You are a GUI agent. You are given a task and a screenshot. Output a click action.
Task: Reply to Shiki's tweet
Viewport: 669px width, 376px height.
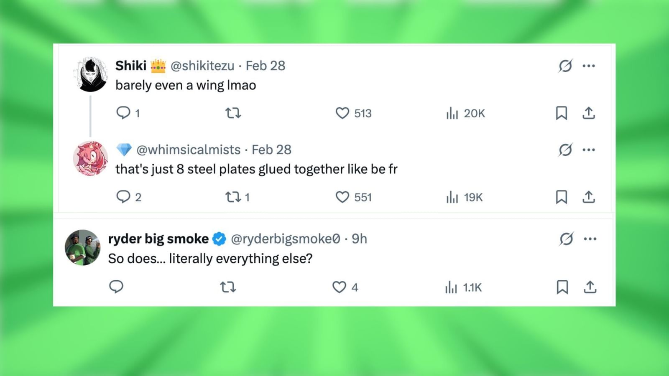pos(124,113)
